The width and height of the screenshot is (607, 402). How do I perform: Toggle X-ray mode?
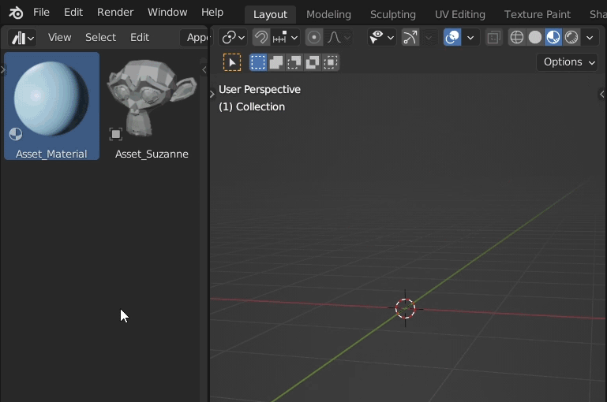pos(493,38)
